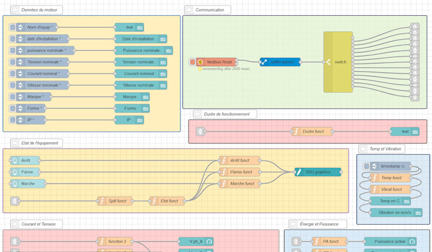This screenshot has height=252, width=432.
Task: Trigger the Nom d'équip inject button
Action: (x=13, y=27)
